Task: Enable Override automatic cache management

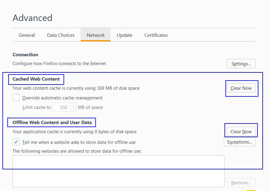Action: (x=16, y=98)
